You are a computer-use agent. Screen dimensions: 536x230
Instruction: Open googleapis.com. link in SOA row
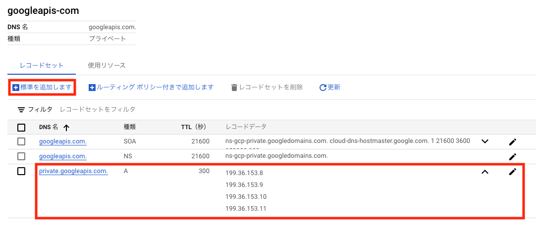[x=63, y=141]
